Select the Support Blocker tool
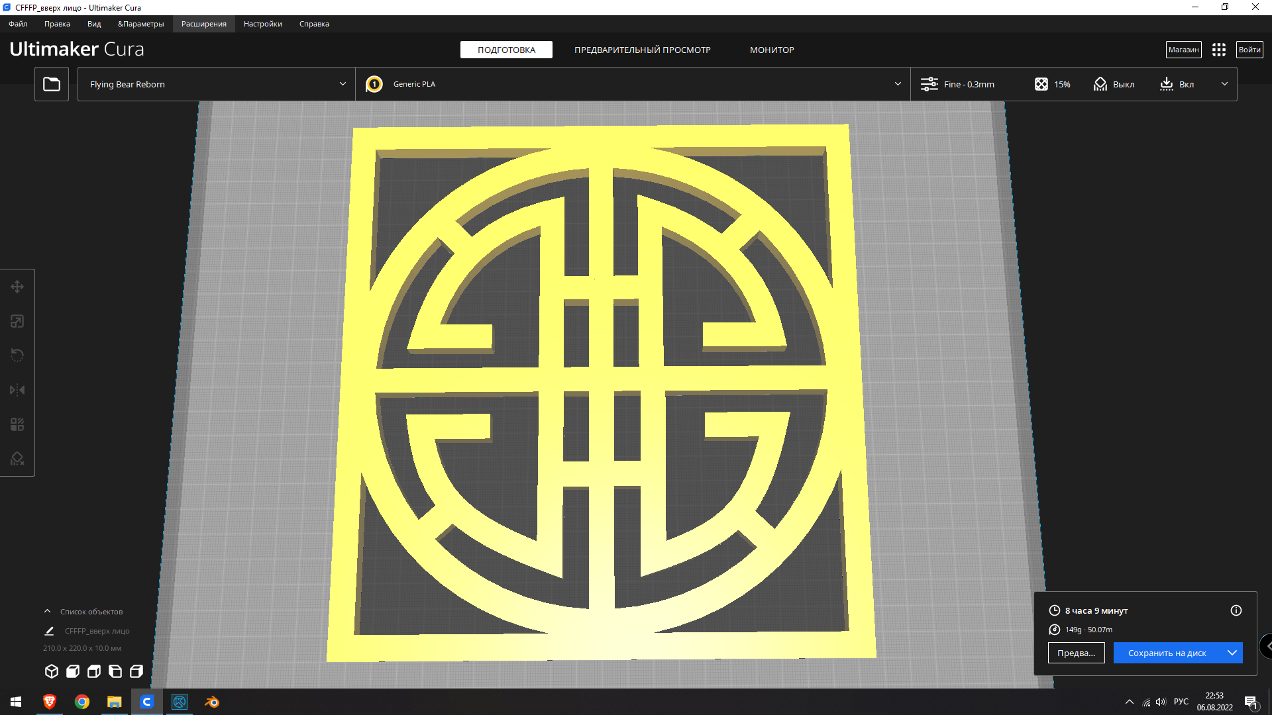 pos(17,459)
